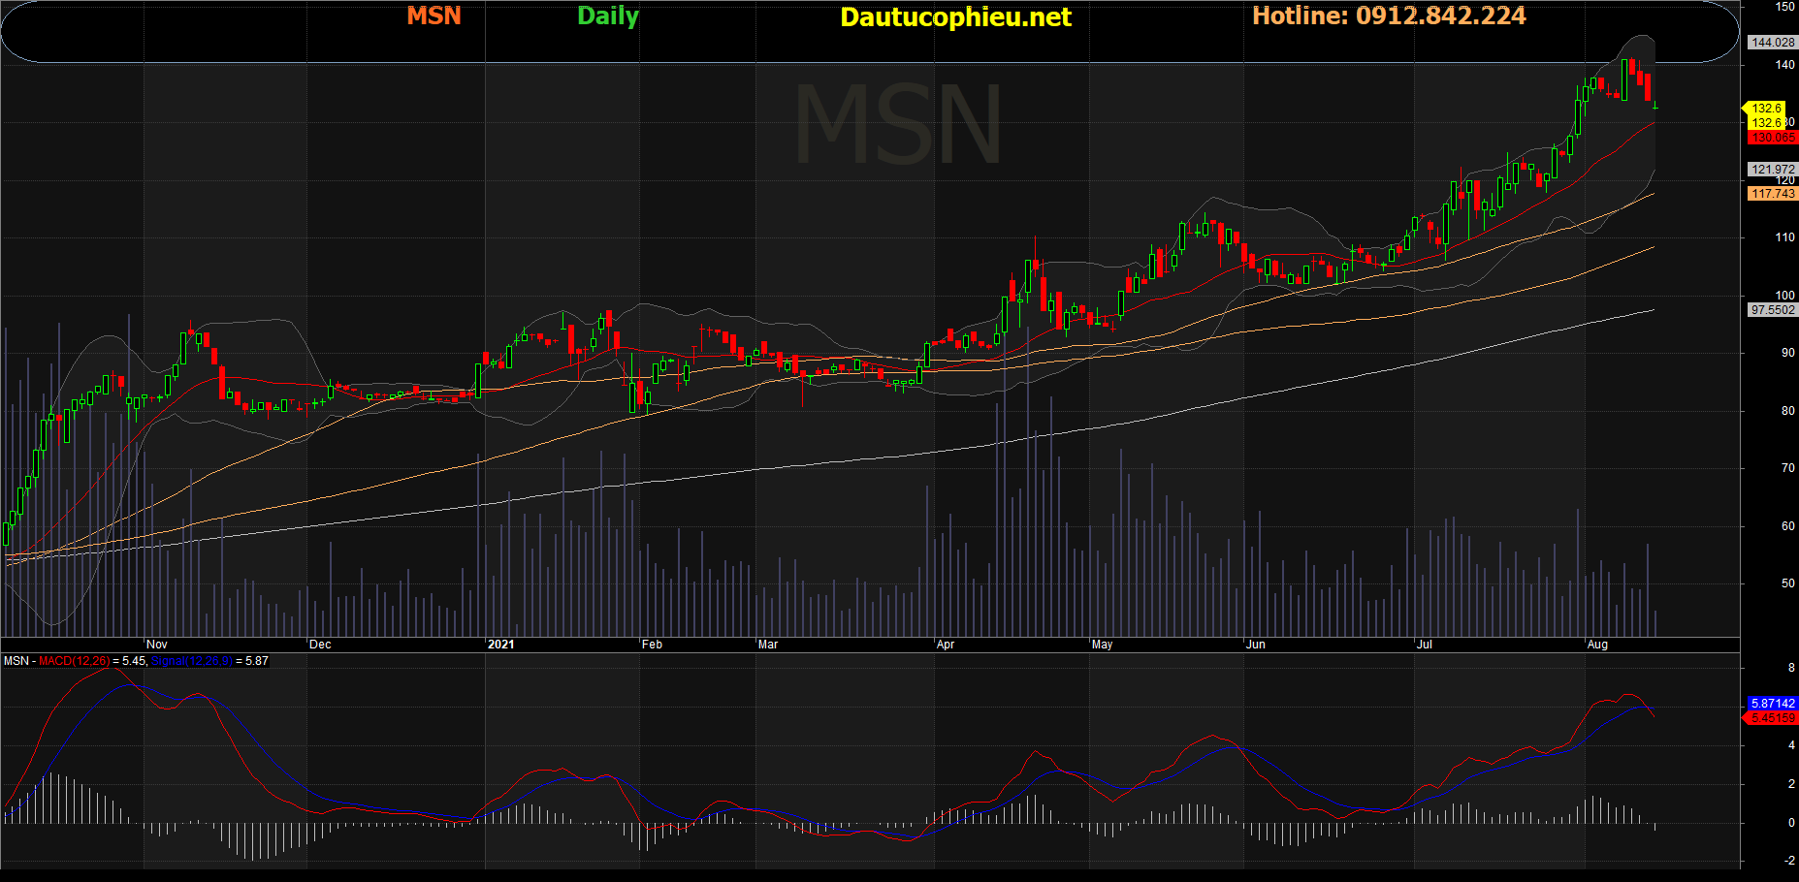This screenshot has height=882, width=1799.
Task: Click the Apr marker on the time axis
Action: 946,645
